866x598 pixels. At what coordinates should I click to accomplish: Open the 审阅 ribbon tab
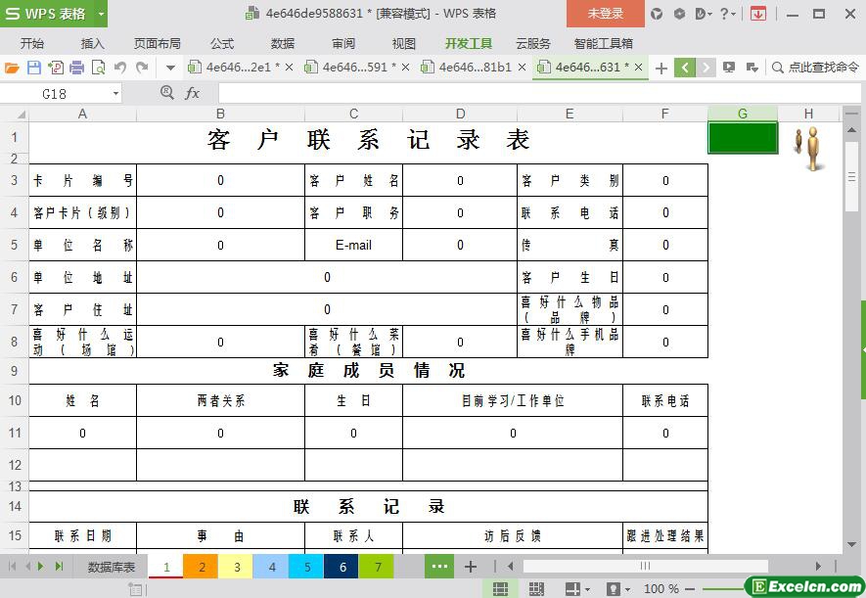click(343, 44)
